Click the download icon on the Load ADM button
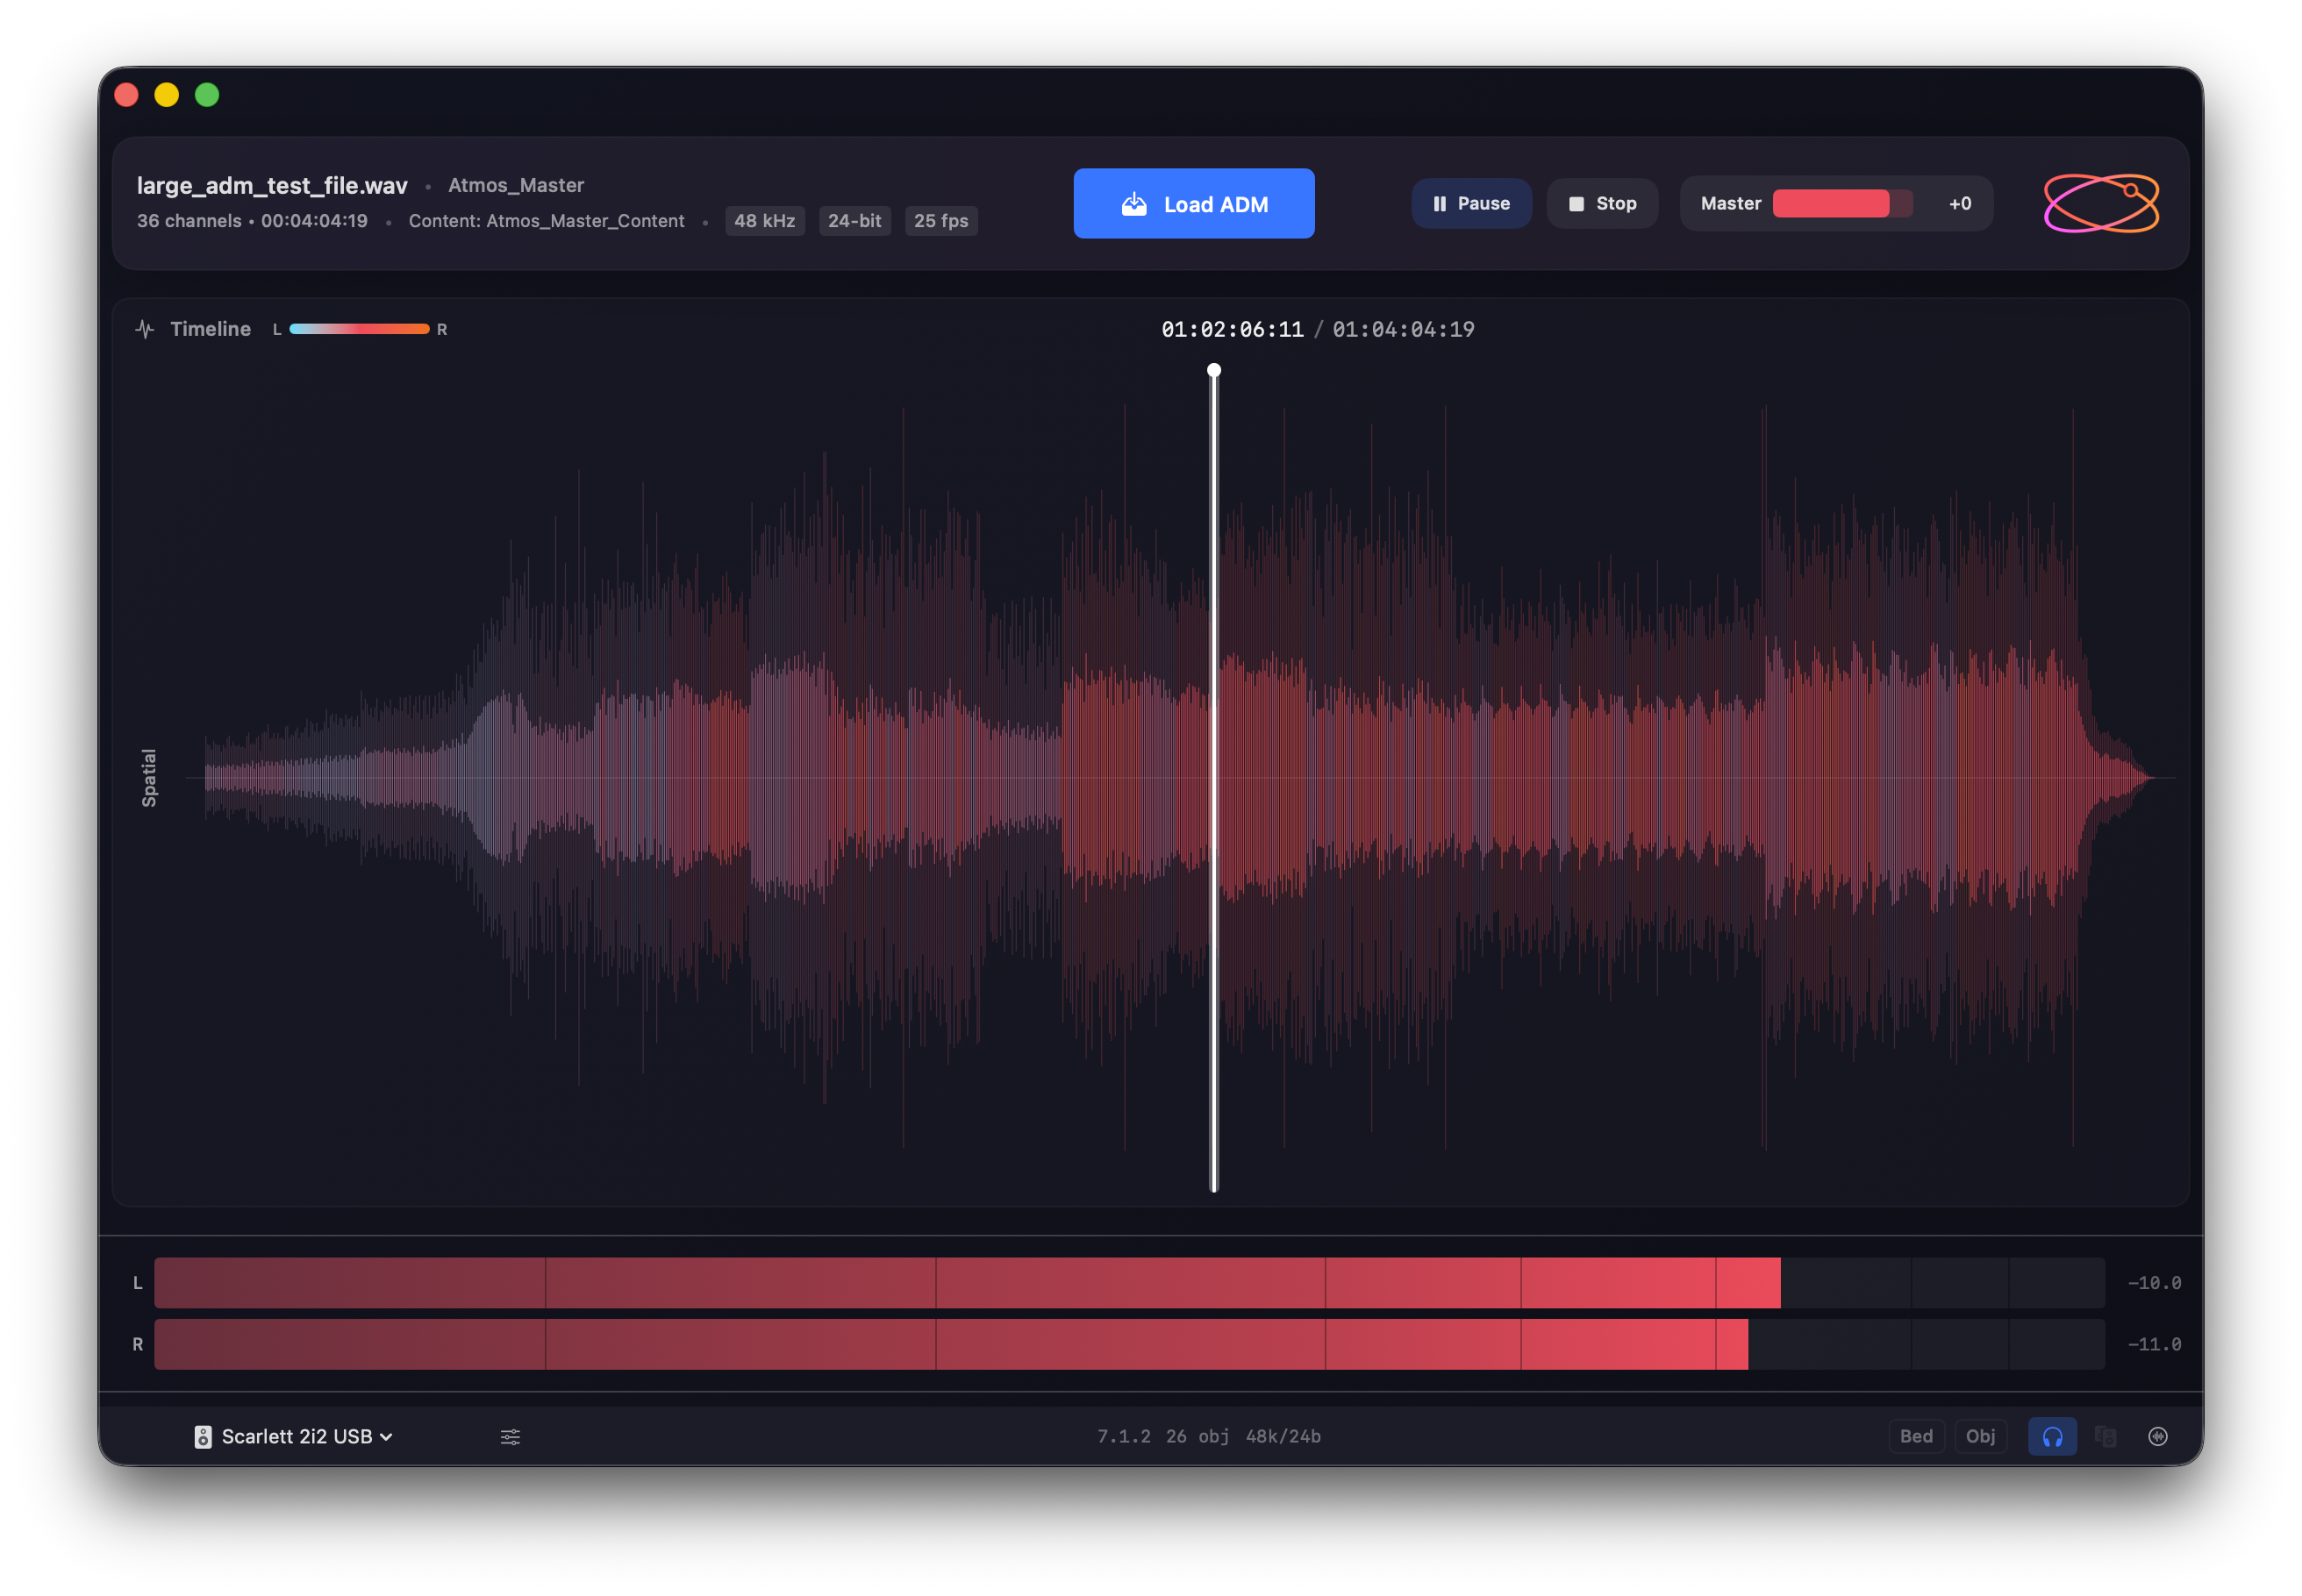2302x1596 pixels. point(1134,203)
